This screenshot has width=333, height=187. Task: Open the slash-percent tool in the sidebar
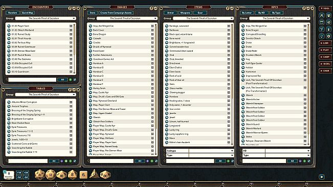point(322,29)
